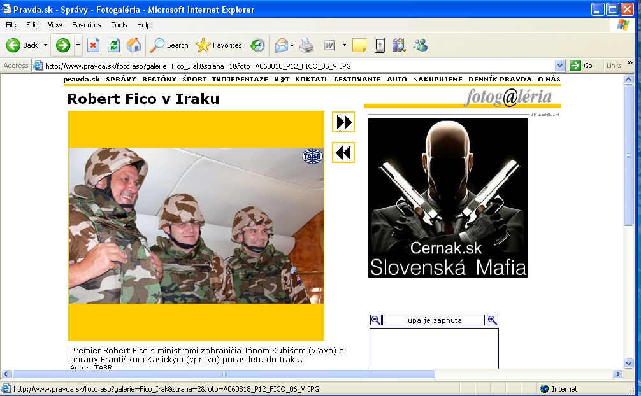
Task: Click the Stop loading toolbar icon
Action: tap(93, 45)
